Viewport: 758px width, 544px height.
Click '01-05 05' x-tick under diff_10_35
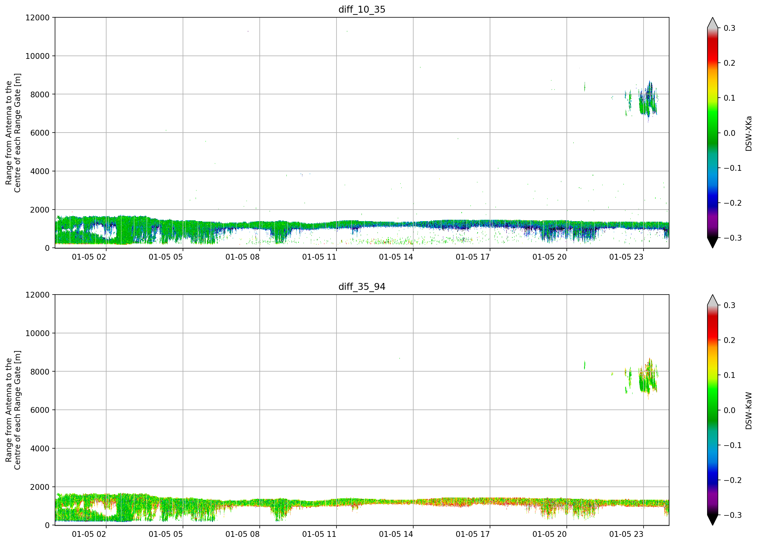click(166, 257)
